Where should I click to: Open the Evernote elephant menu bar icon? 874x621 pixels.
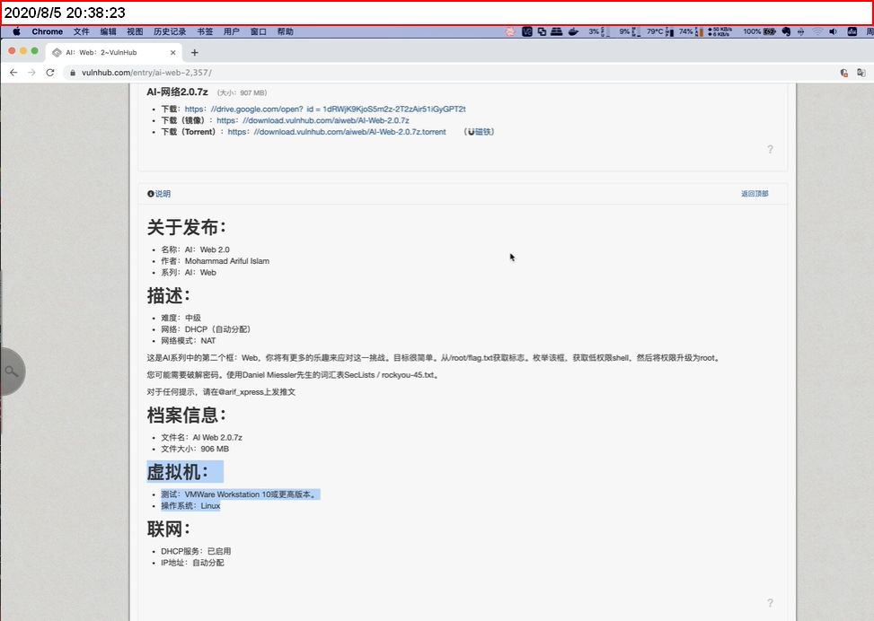tap(786, 31)
